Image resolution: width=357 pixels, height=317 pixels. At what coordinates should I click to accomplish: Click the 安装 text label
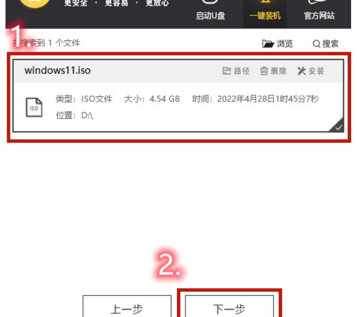point(316,71)
